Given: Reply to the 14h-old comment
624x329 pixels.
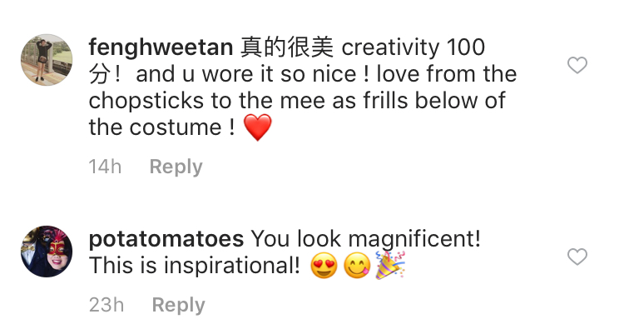Looking at the screenshot, I should (x=176, y=167).
